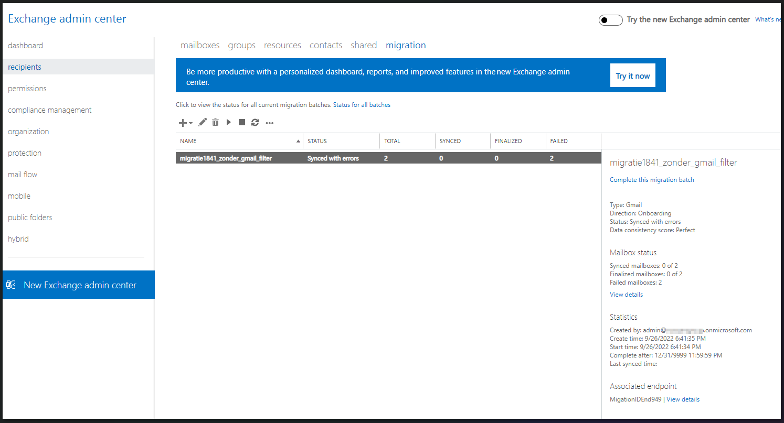Image resolution: width=784 pixels, height=423 pixels.
Task: Click the What's new link at top right
Action: [769, 19]
